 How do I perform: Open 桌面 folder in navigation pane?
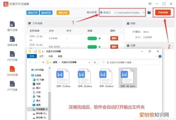pyautogui.click(x=37, y=105)
